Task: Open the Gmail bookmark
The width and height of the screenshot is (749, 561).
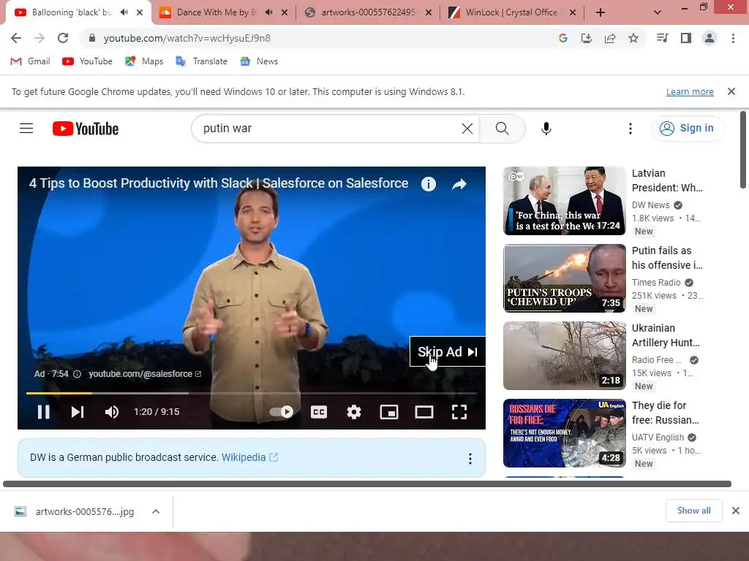Action: pos(30,61)
